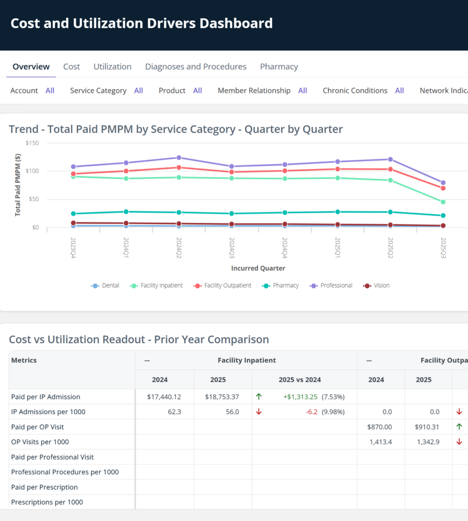
Task: Select the OP Visits per 1000 row label
Action: coord(40,442)
